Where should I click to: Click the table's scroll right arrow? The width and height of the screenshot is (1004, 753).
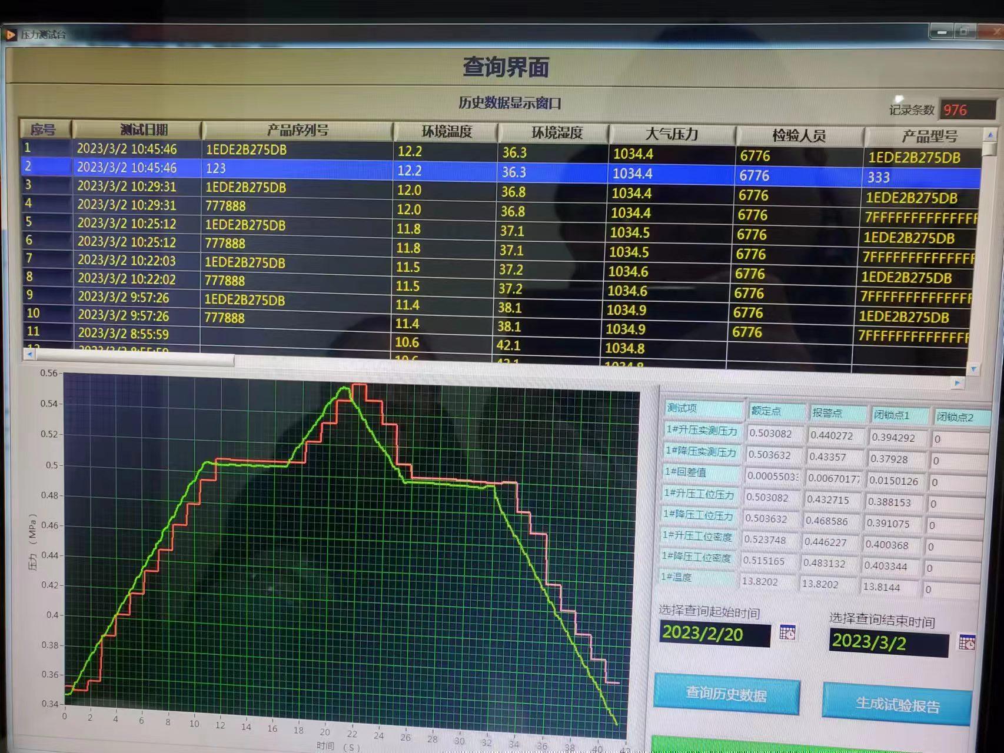click(x=958, y=382)
